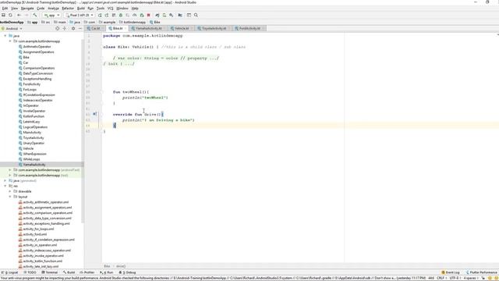Collapse the layout folder

(x=10, y=197)
